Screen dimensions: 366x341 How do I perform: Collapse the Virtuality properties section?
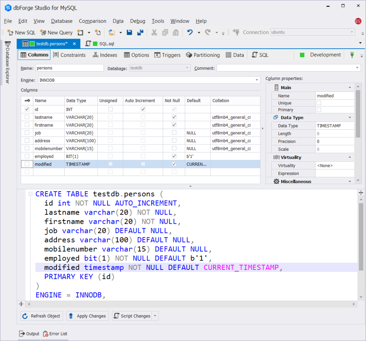(x=350, y=157)
